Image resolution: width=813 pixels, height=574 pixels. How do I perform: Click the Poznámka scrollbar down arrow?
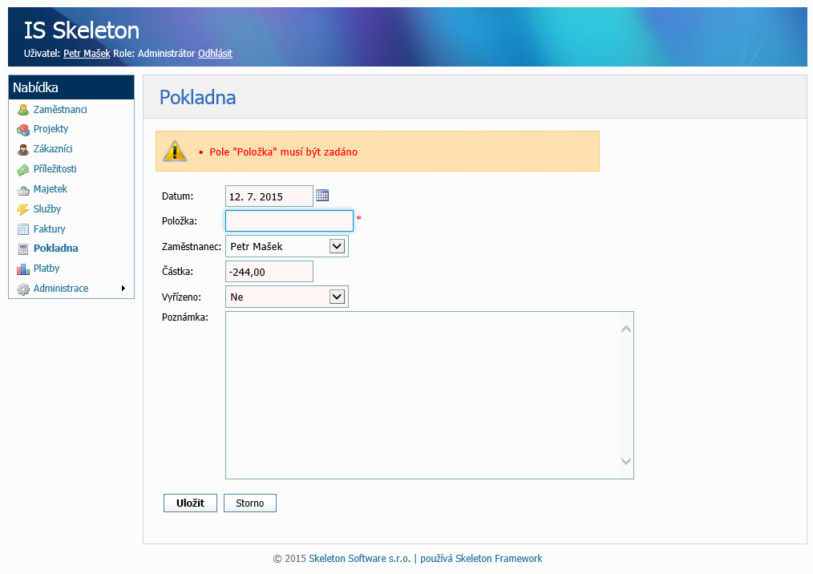626,461
